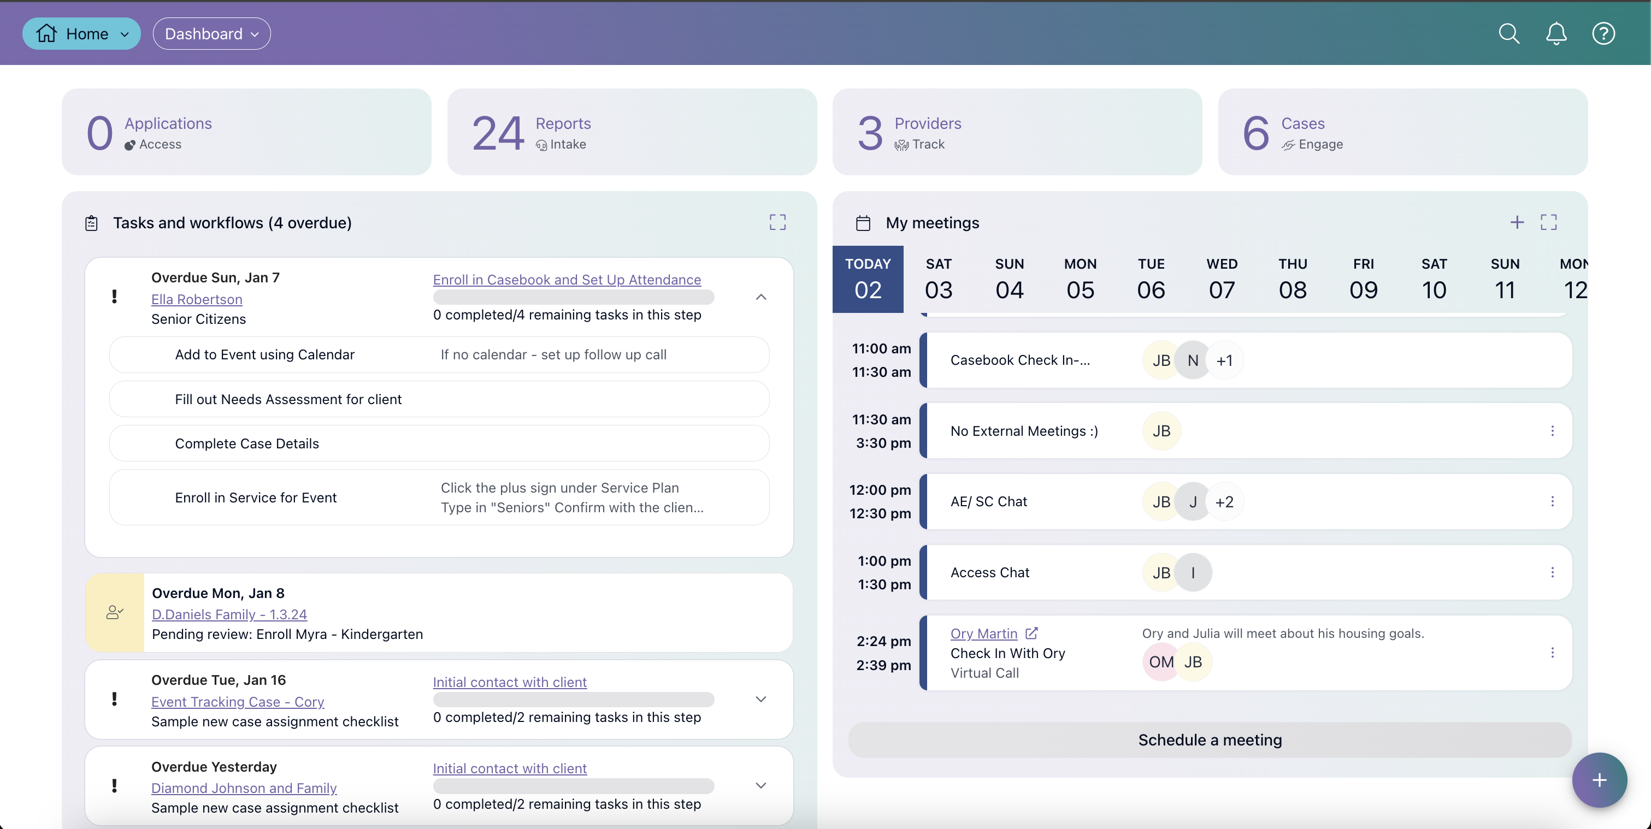Click the Schedule a meeting button
The width and height of the screenshot is (1651, 829).
(x=1209, y=740)
